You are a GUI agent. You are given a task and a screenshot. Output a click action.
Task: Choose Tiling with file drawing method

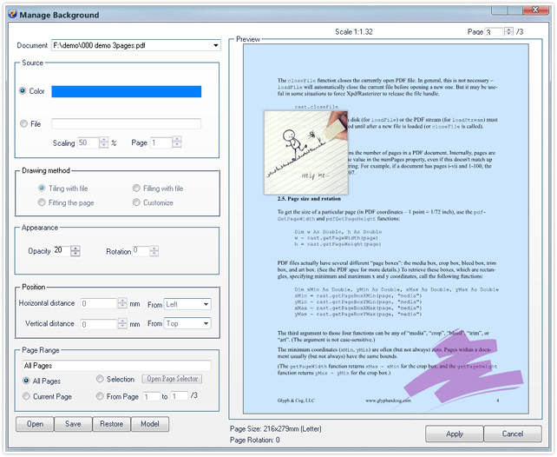tap(42, 189)
